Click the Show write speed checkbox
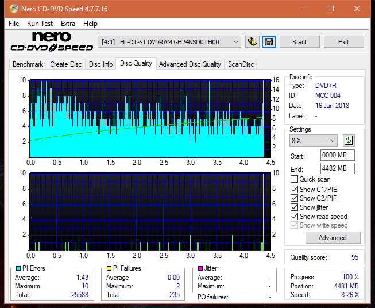The height and width of the screenshot is (308, 375). (x=294, y=225)
